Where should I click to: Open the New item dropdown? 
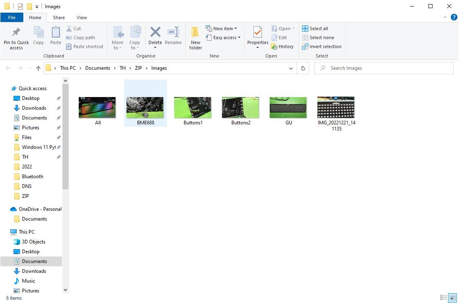click(x=223, y=28)
